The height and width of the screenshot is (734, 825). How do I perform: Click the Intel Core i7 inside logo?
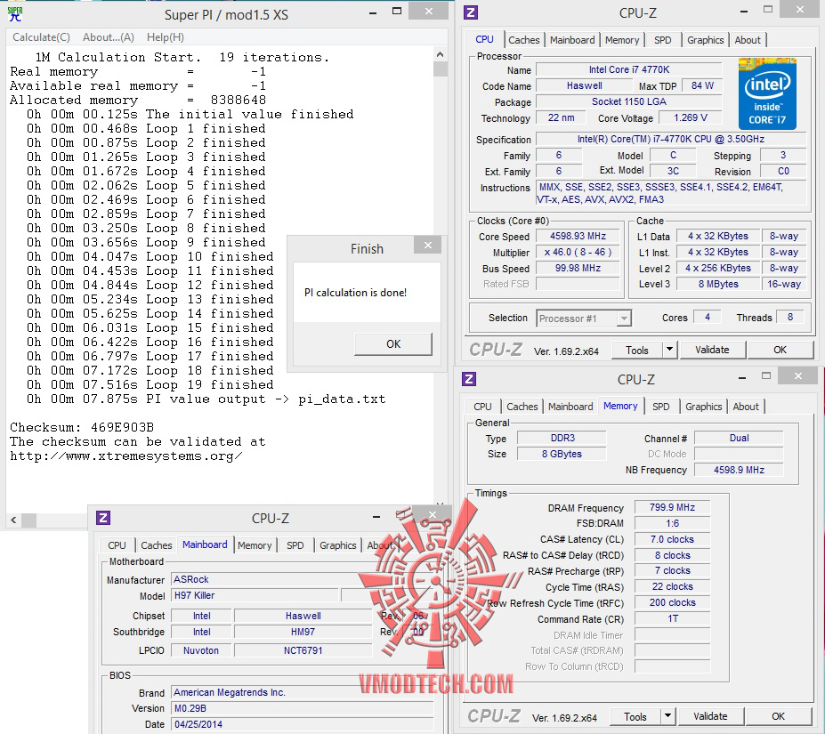point(767,93)
